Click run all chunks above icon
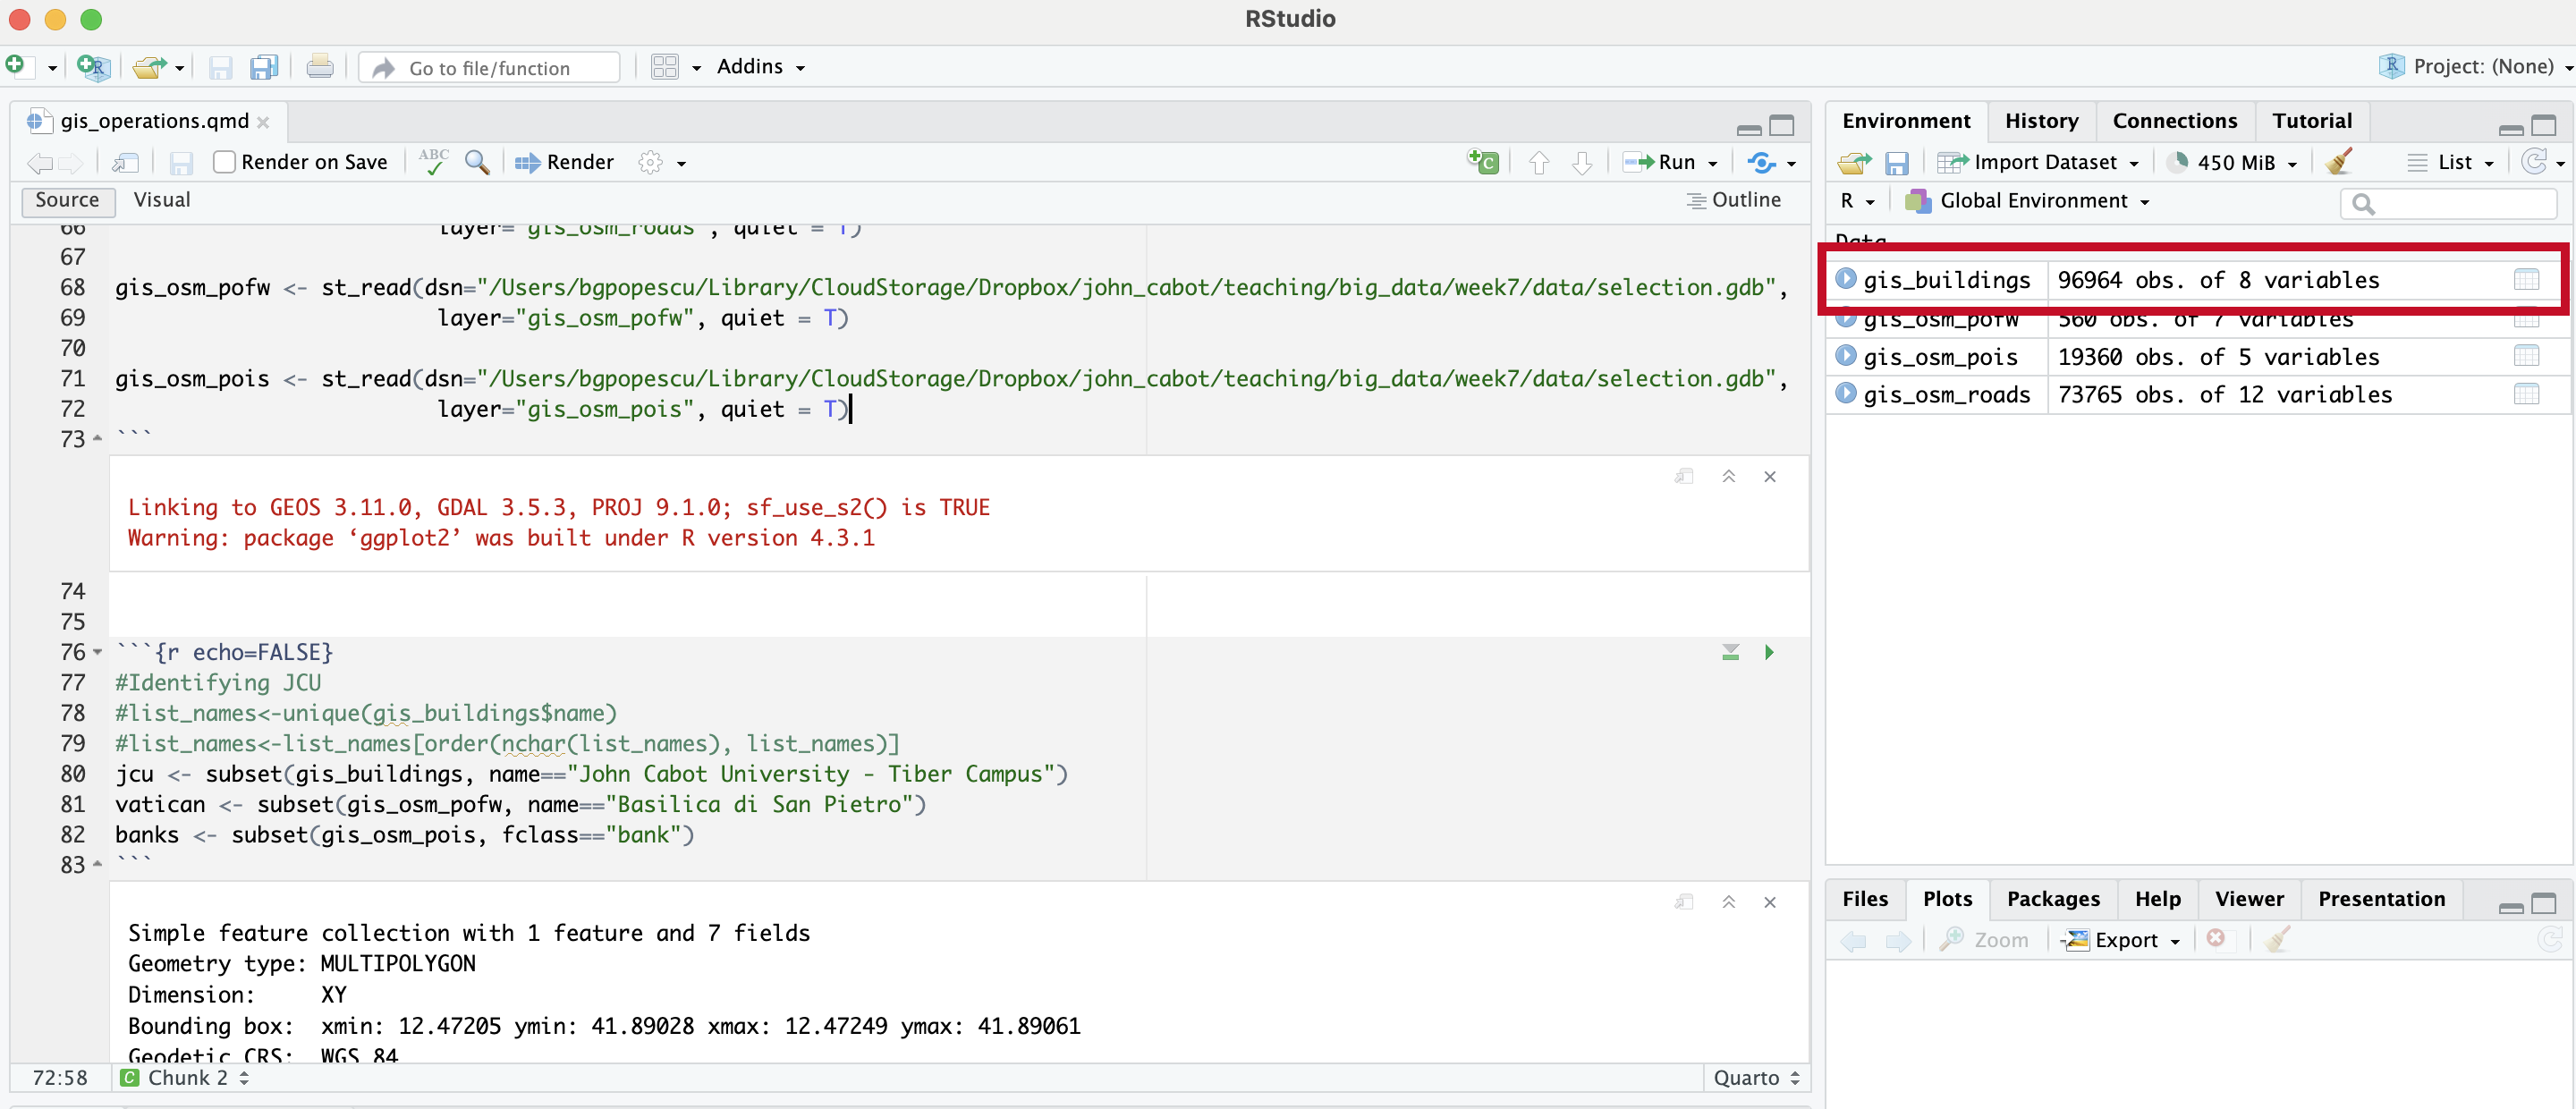 [x=1730, y=652]
